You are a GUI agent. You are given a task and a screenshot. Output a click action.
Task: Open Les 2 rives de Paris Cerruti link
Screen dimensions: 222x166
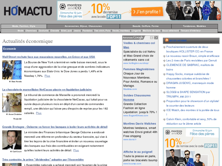(x=191, y=61)
